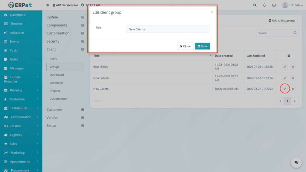Collapse the Client settings section
This screenshot has height=172, width=306.
tap(82, 49)
